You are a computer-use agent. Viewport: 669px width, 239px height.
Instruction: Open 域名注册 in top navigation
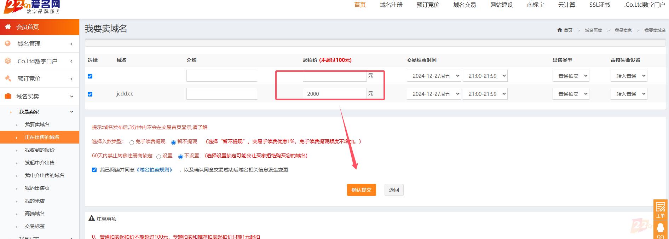391,5
